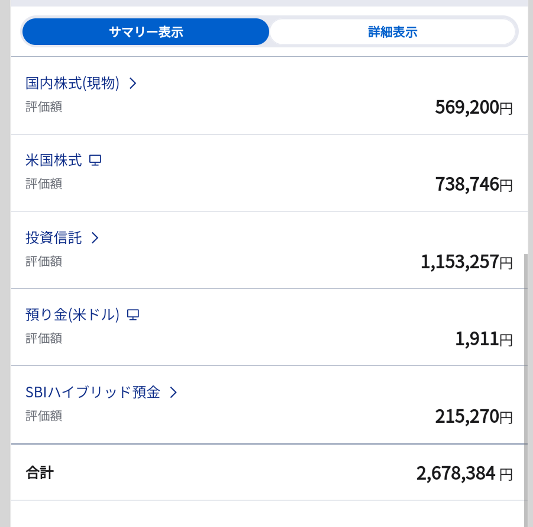Open SBIハイブリッド預金 link

click(x=93, y=392)
